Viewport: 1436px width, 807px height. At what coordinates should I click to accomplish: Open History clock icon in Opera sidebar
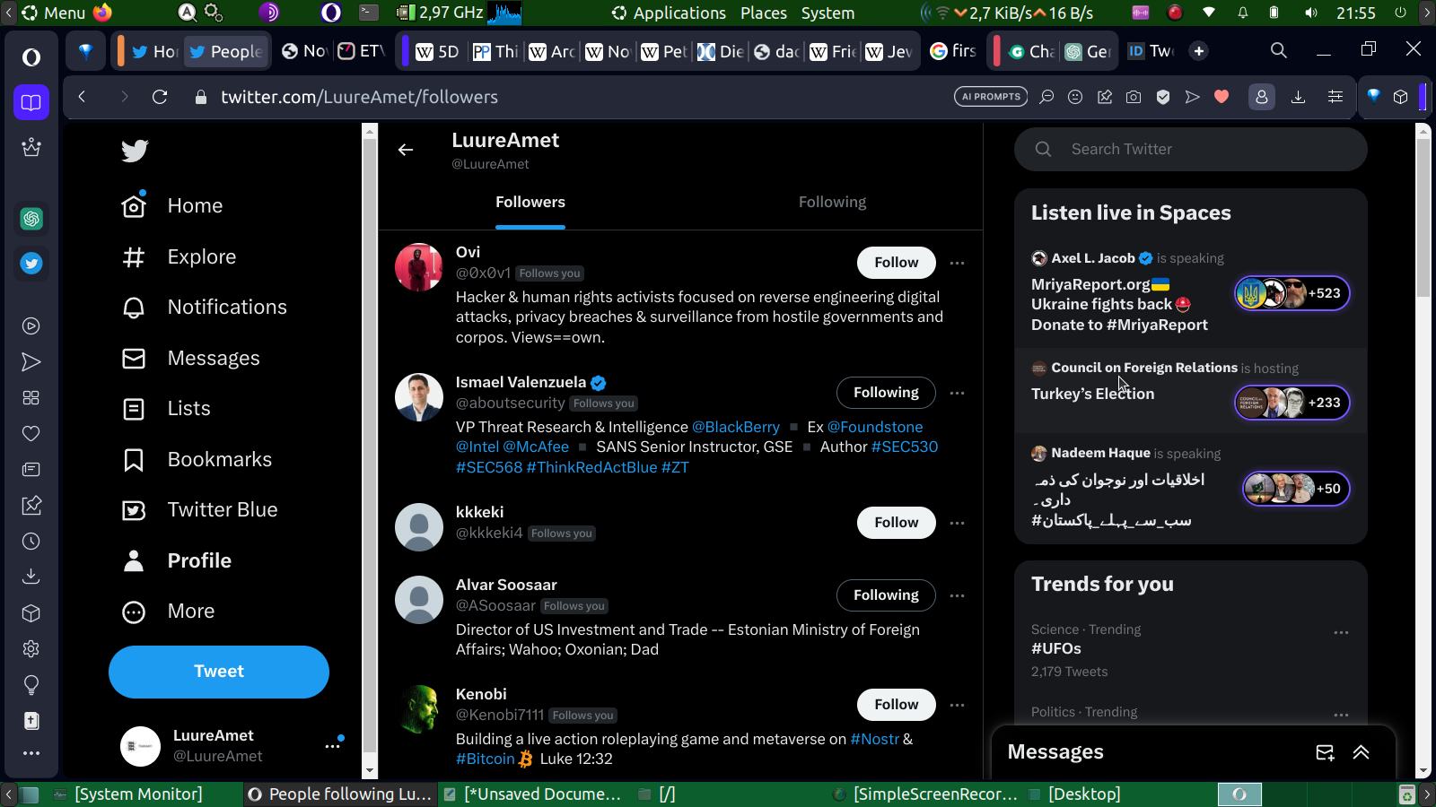coord(31,542)
